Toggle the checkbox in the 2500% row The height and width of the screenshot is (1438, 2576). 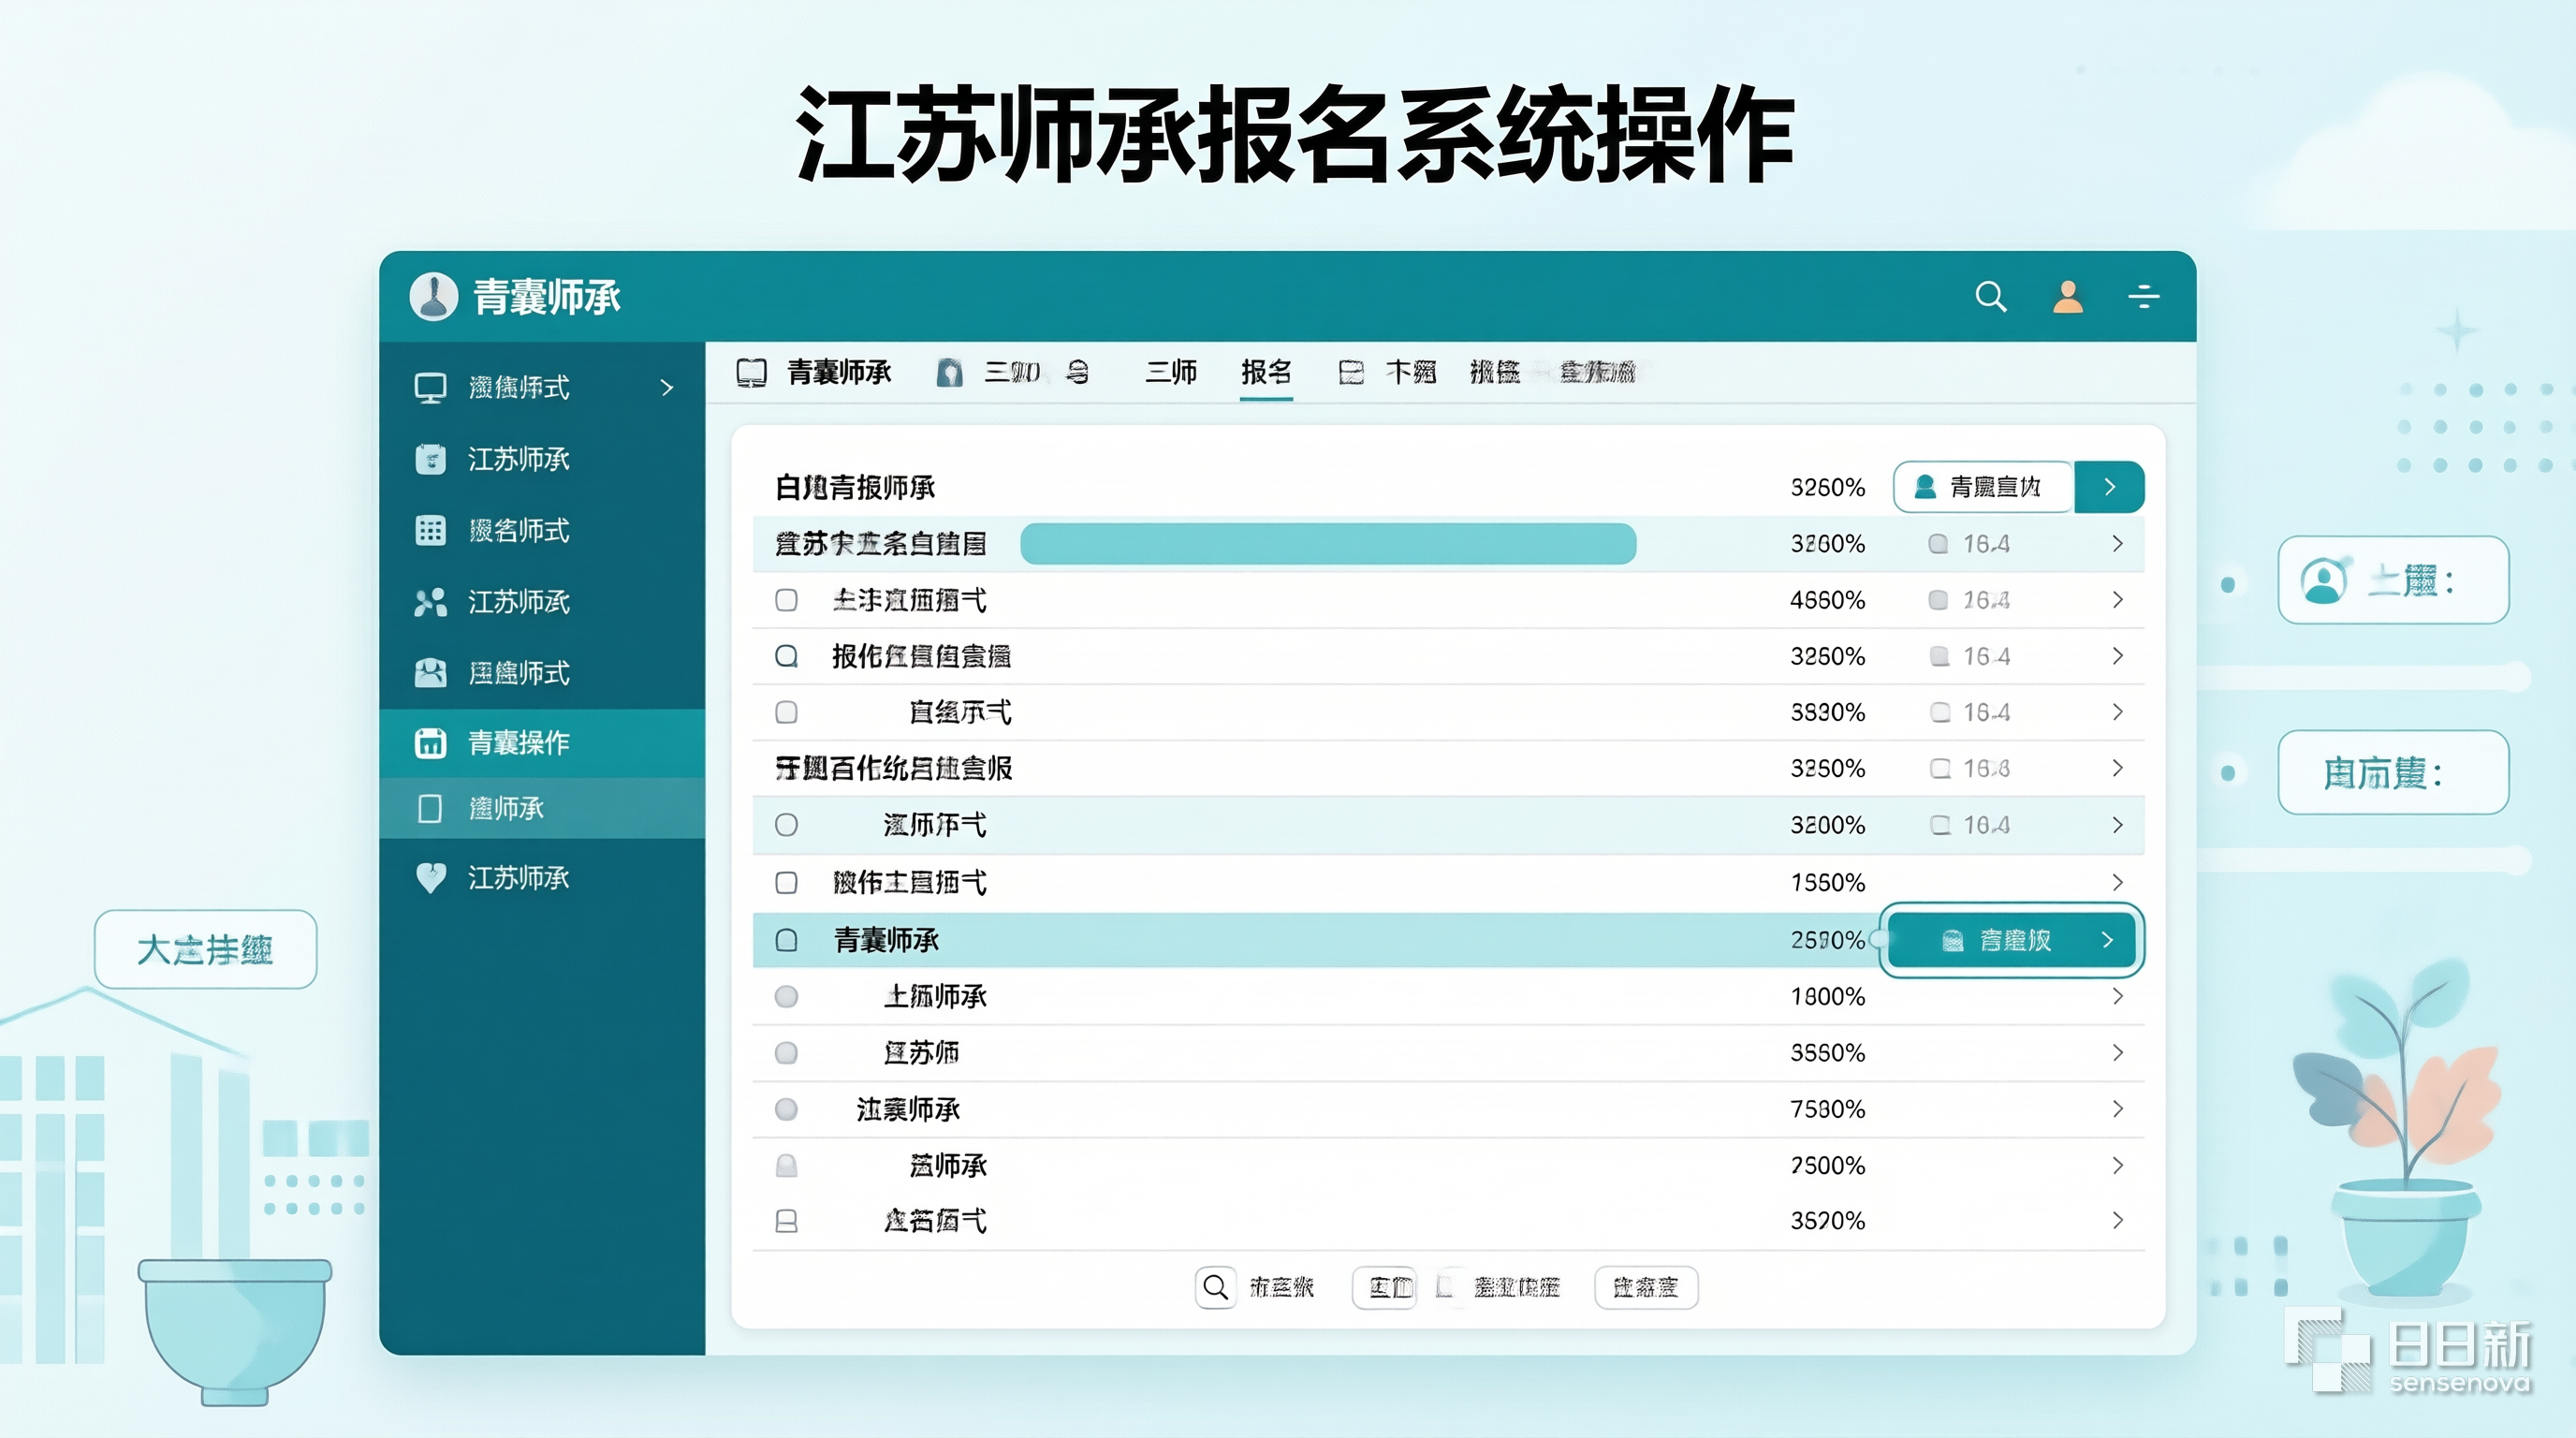[786, 1166]
